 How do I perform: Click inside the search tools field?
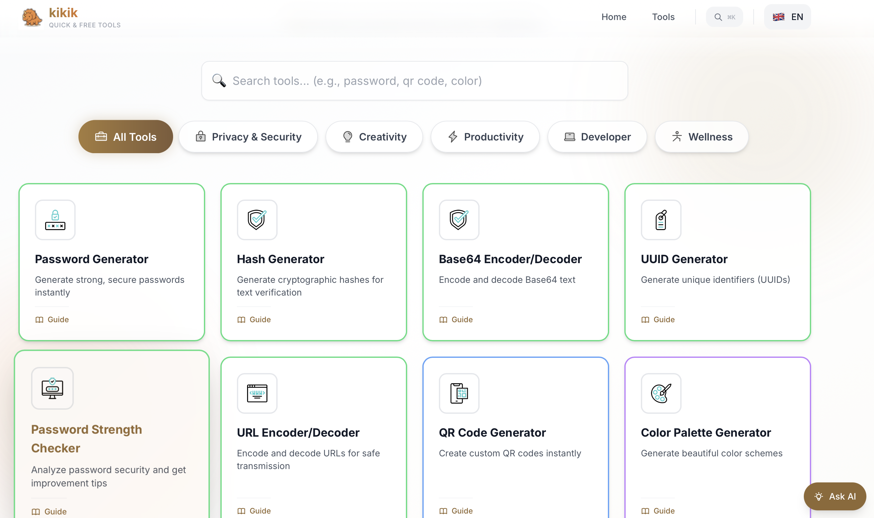click(414, 81)
